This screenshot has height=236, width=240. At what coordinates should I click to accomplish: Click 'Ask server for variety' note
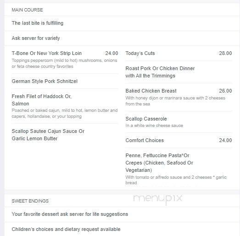[36, 38]
